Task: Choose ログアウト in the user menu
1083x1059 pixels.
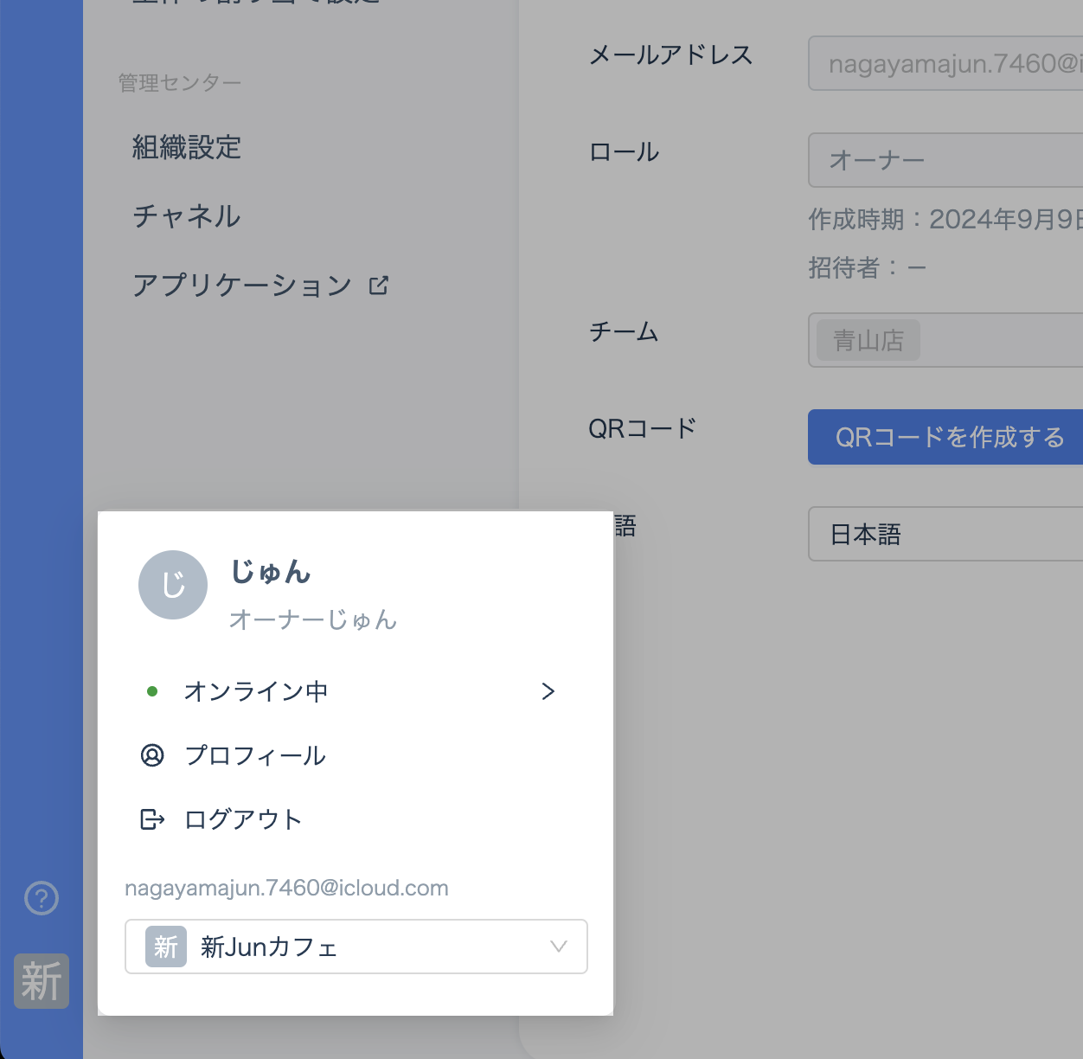Action: click(x=243, y=819)
